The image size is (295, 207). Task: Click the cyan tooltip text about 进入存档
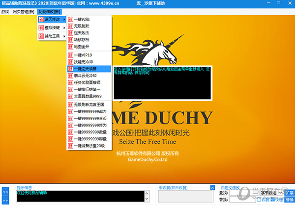[x=162, y=71]
